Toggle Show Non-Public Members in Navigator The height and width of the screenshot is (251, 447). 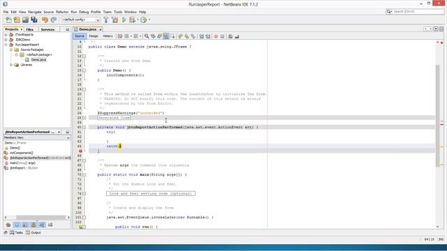point(34,225)
